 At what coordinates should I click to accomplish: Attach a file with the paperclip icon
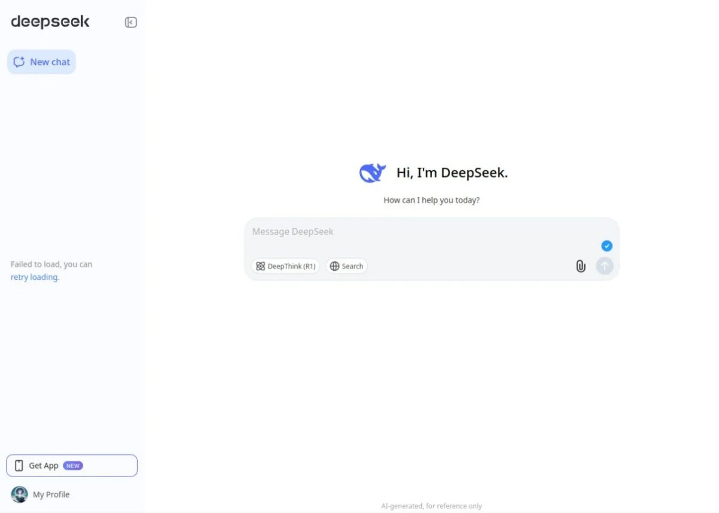(x=581, y=266)
